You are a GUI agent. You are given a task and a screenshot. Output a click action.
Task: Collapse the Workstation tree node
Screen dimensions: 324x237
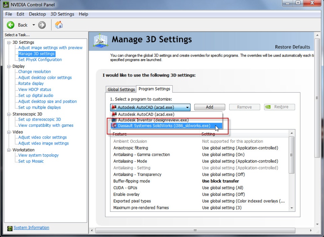click(9, 150)
